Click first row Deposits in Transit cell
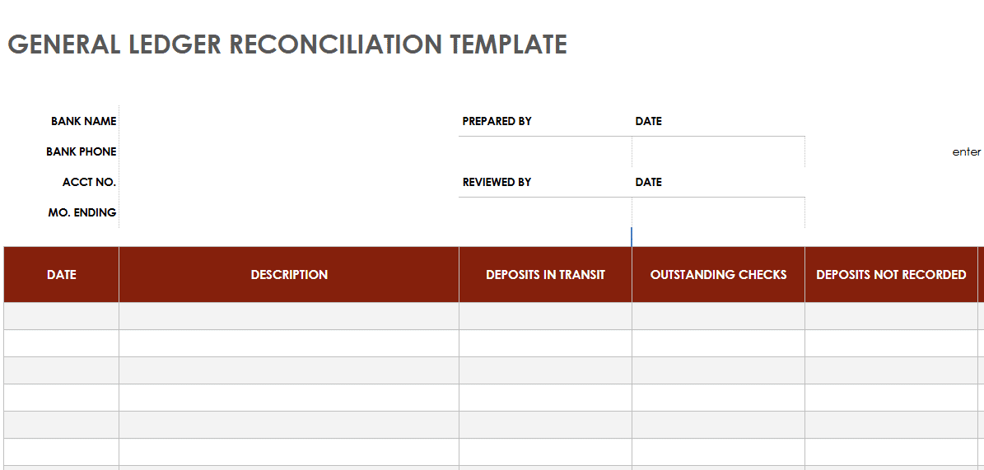 pyautogui.click(x=545, y=316)
